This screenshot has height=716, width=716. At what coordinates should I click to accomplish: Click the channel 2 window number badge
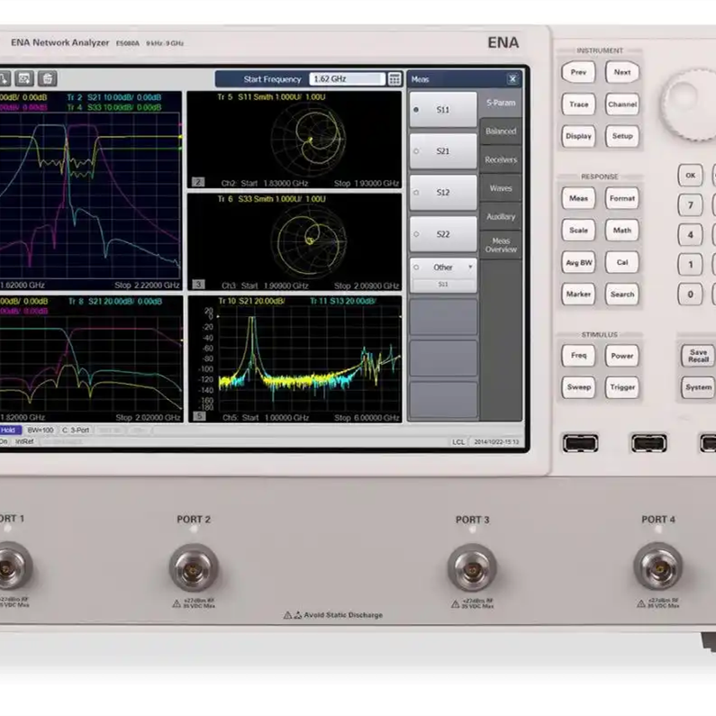click(198, 182)
